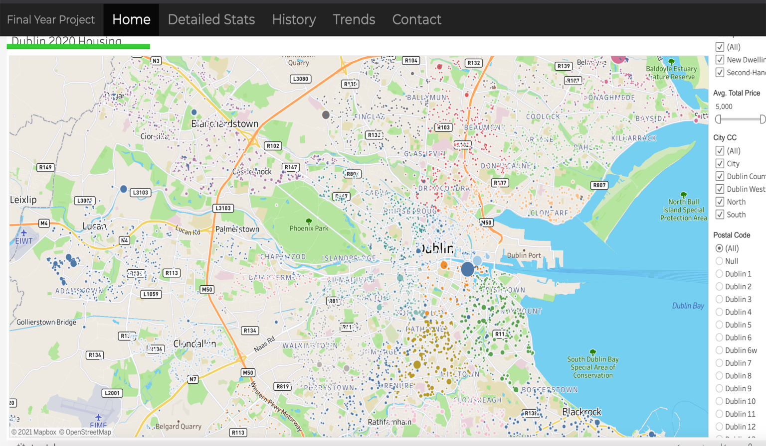Disable the Second-Hand dwelling checkbox
Screen dimensions: 766x446
(x=720, y=73)
